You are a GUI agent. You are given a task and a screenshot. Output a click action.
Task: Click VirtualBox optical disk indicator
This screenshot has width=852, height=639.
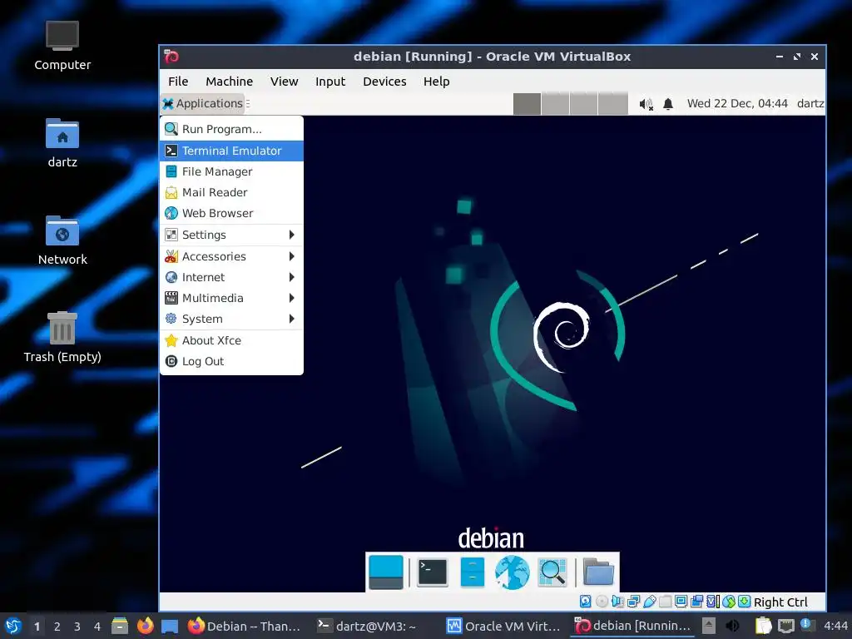602,602
